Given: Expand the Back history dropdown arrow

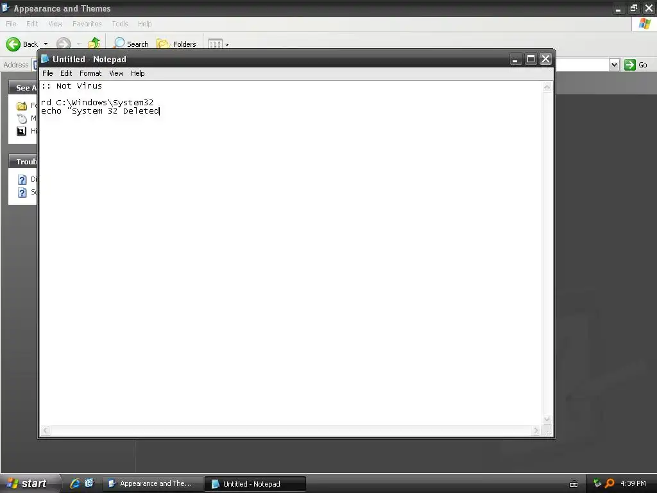Looking at the screenshot, I should pos(46,44).
